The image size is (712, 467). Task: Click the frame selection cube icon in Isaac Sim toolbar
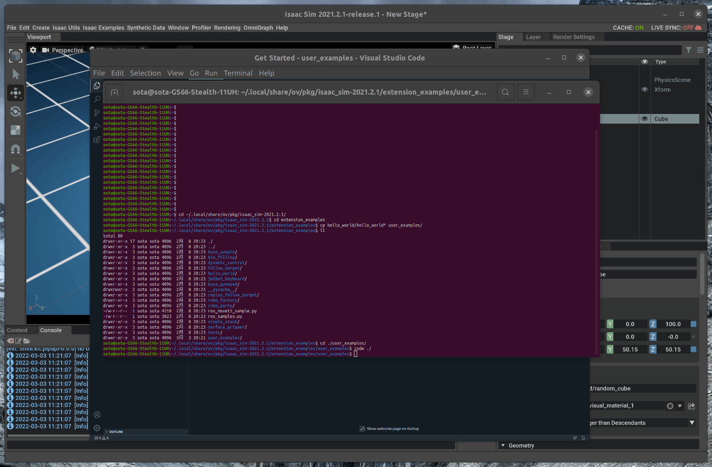[x=16, y=55]
